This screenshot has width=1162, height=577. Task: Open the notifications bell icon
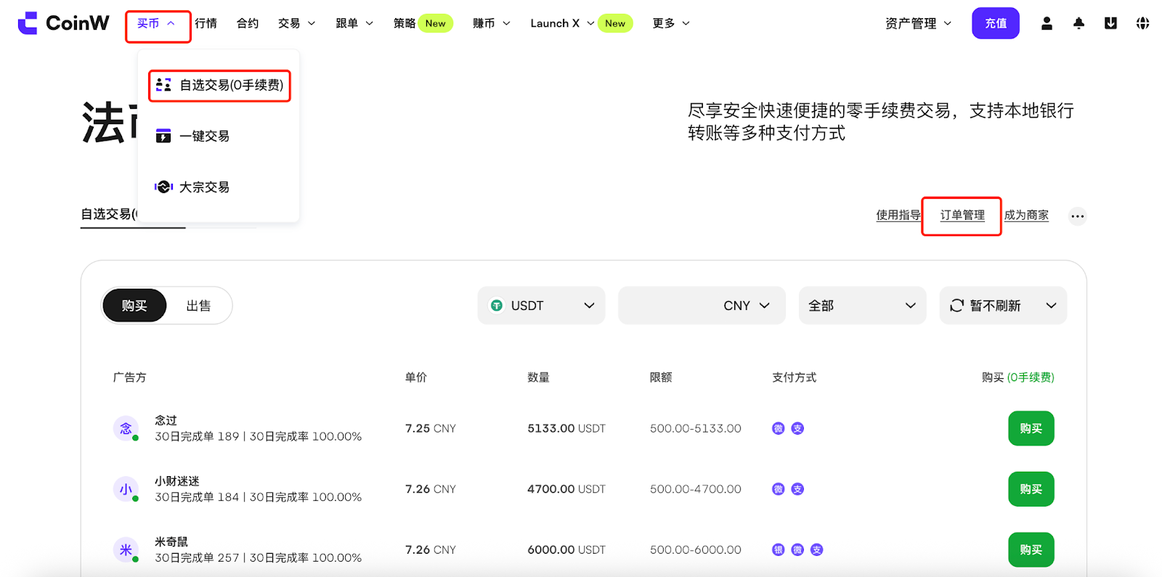point(1078,23)
